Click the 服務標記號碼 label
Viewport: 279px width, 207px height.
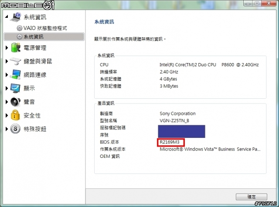pyautogui.click(x=112, y=128)
